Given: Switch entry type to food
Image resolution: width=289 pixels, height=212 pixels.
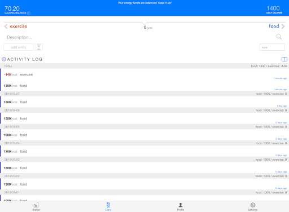Looking at the screenshot, I should (x=274, y=26).
